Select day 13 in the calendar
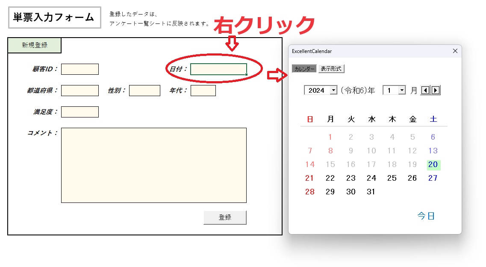This screenshot has height=267, width=486. (433, 151)
